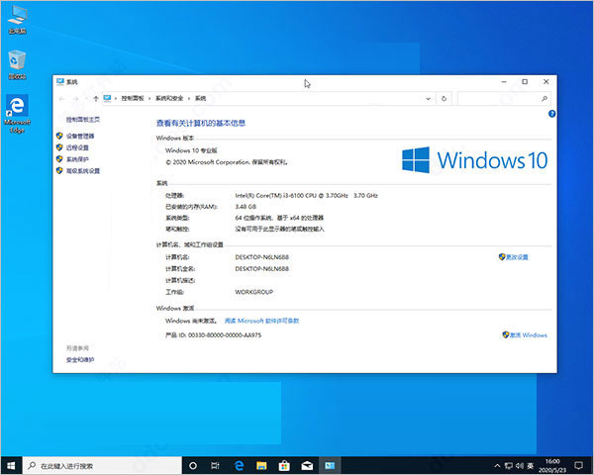Expand chevron after Control Panel breadcrumb
The height and width of the screenshot is (475, 594).
[149, 99]
